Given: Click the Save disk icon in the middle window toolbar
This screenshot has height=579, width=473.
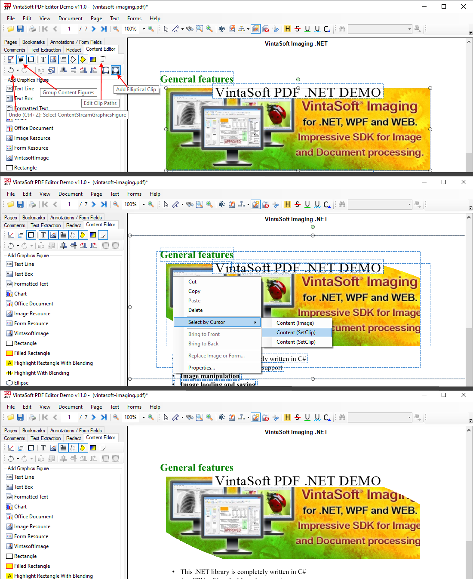Looking at the screenshot, I should tap(20, 204).
